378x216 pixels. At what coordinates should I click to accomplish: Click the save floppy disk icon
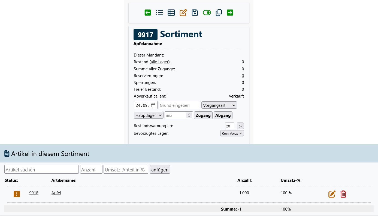pos(195,12)
